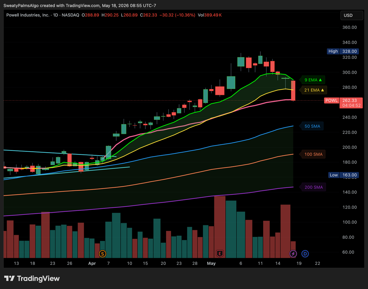
Task: Click the blue D dividend marker
Action: point(305,253)
